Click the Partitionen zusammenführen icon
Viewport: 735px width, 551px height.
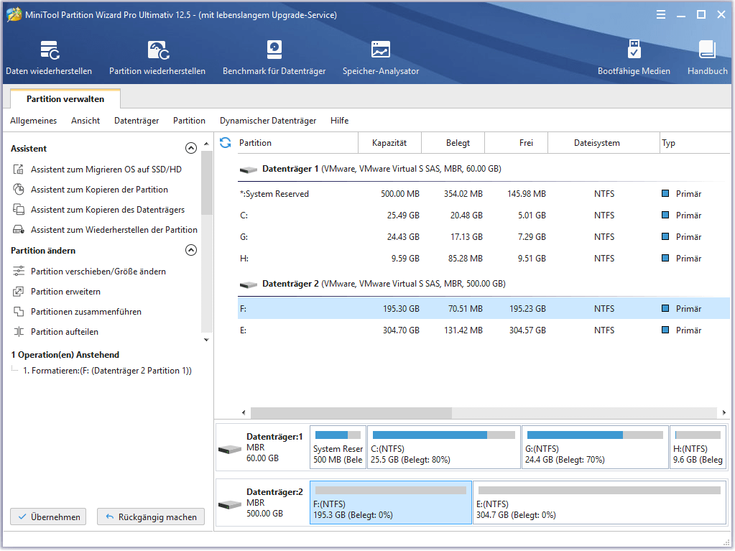(x=18, y=312)
